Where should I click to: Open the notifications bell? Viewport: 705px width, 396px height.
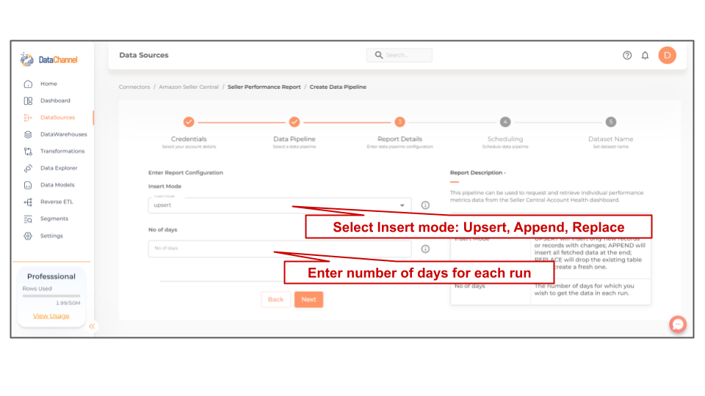click(646, 55)
